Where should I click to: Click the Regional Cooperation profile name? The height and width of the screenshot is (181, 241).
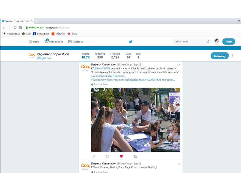[53, 54]
